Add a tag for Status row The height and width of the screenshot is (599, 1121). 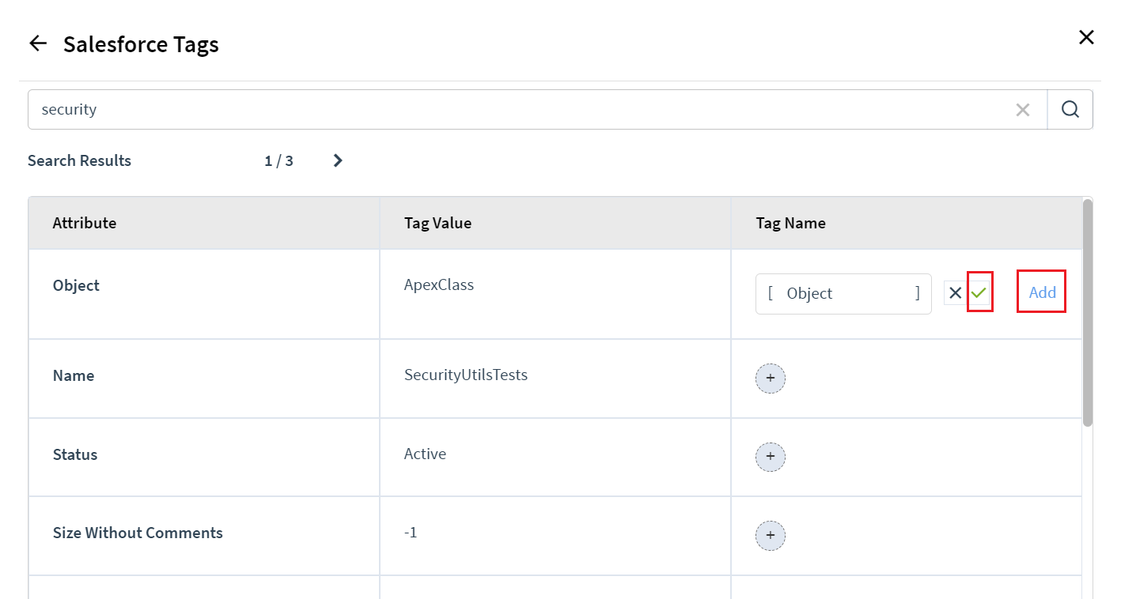tap(771, 457)
